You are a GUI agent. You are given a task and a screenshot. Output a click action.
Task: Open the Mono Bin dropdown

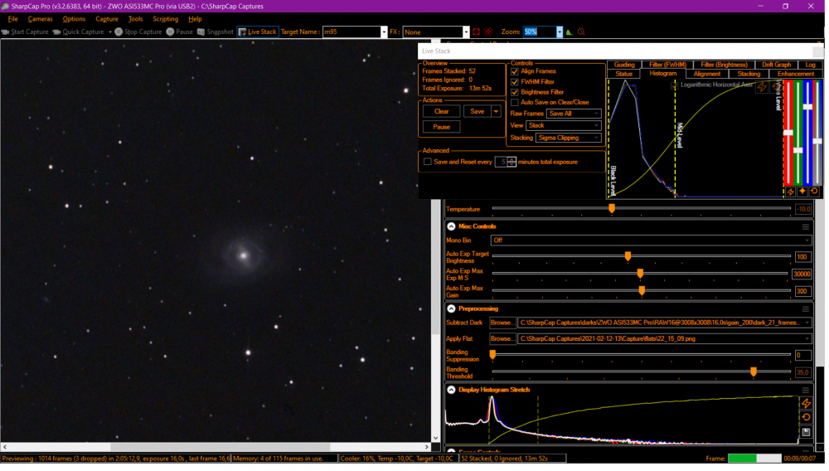[651, 240]
